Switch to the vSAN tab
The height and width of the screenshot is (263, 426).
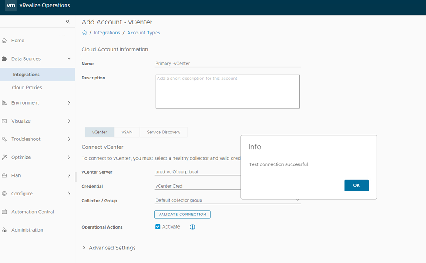coord(127,132)
